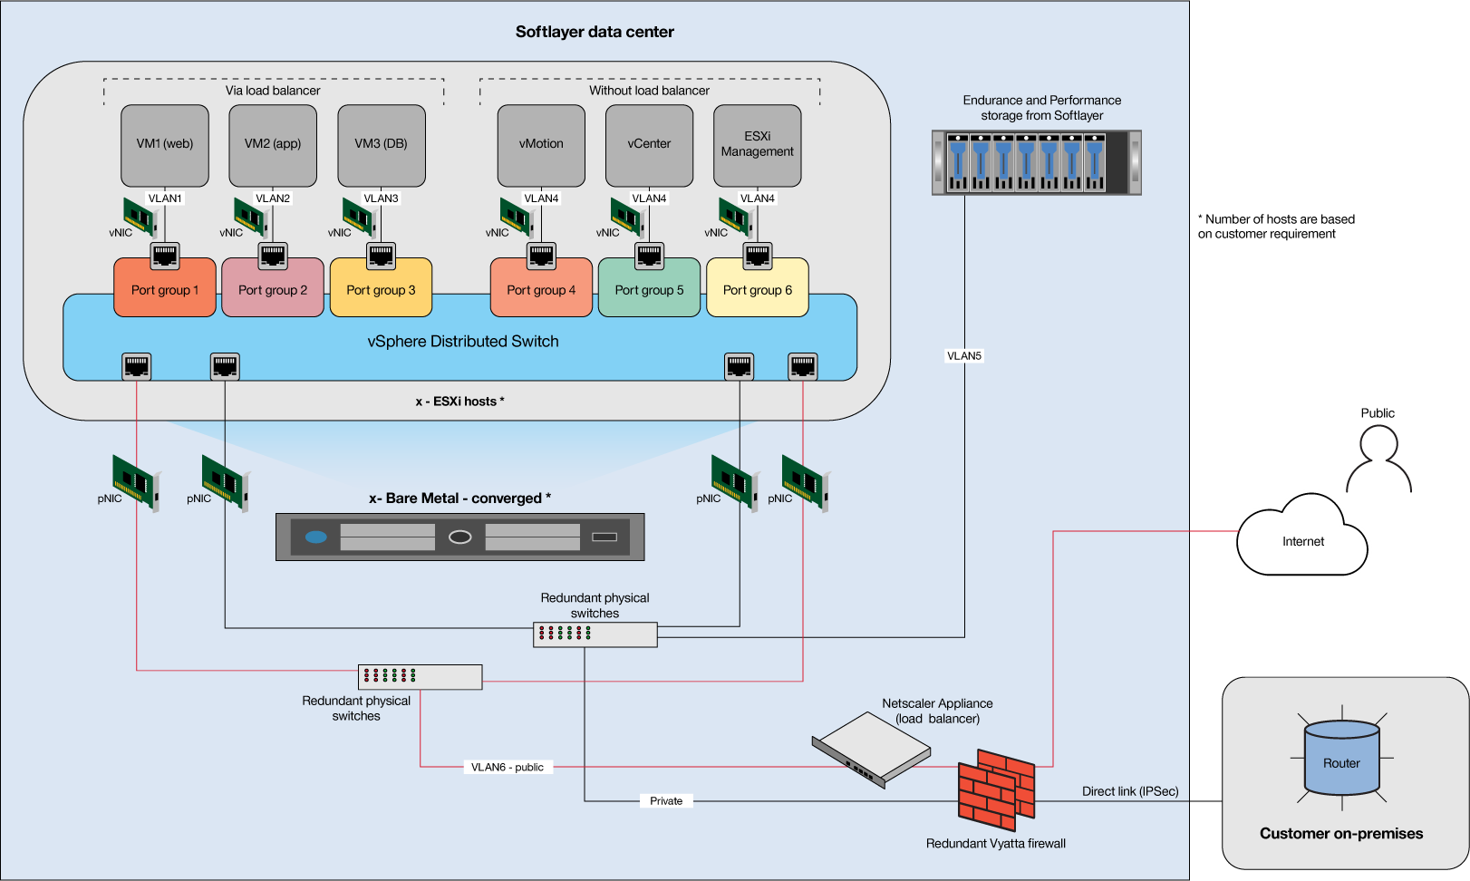
Task: Click the upper redundant physical switch
Action: coord(595,634)
